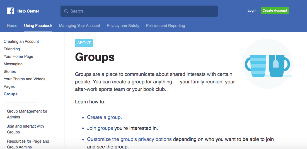This screenshot has width=307, height=149.
Task: Go to Policies and Reporting tab
Action: pyautogui.click(x=165, y=26)
